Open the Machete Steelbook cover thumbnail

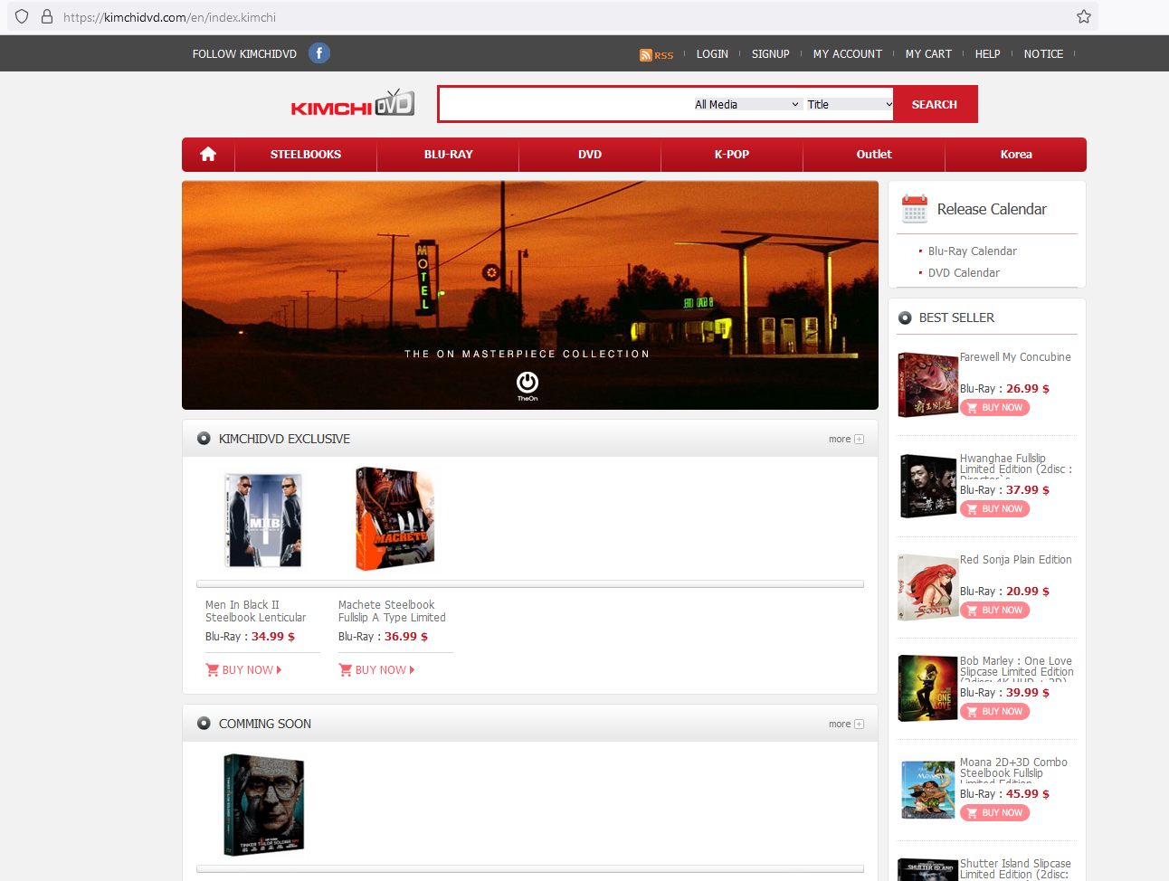395,519
